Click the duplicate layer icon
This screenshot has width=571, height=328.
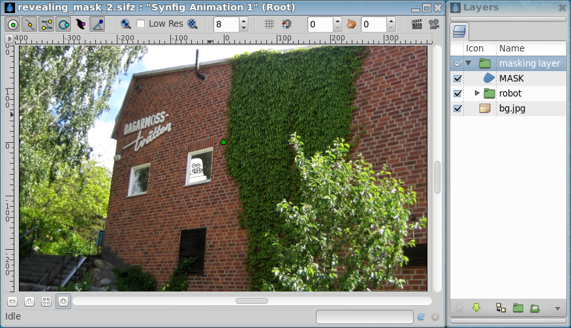coord(501,308)
